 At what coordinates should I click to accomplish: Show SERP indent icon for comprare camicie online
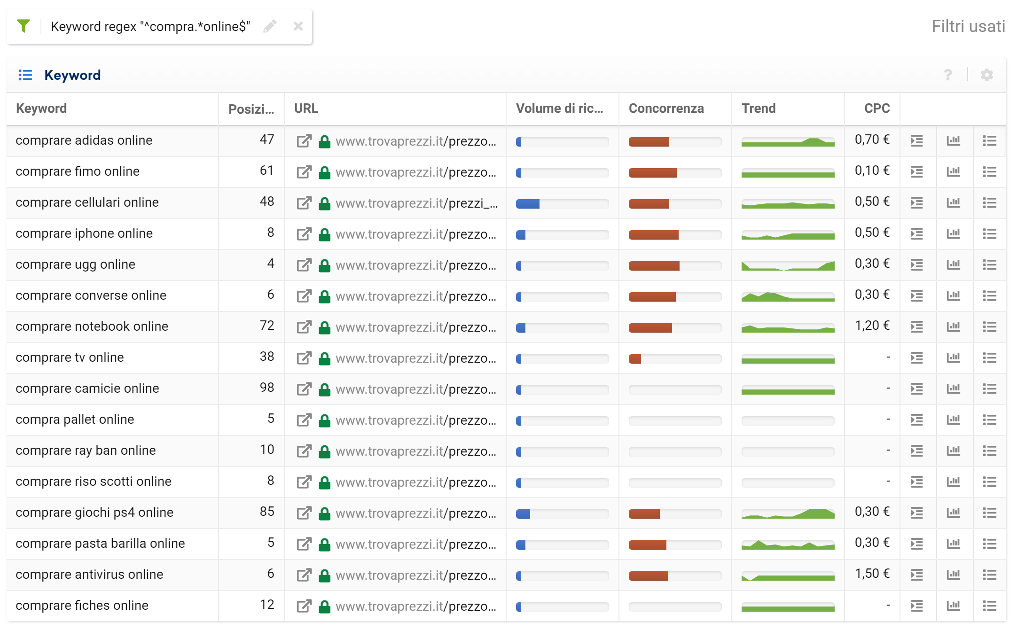tap(917, 389)
